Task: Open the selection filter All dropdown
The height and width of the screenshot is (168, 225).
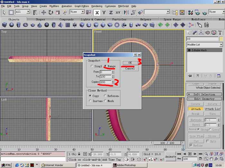Action: (x=28, y=12)
